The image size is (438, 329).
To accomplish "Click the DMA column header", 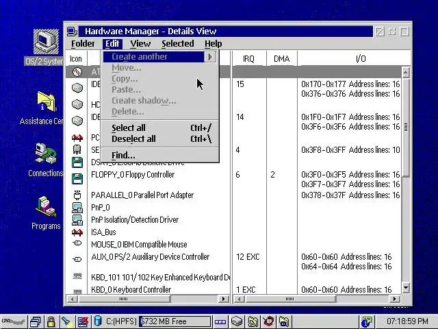I will click(281, 59).
